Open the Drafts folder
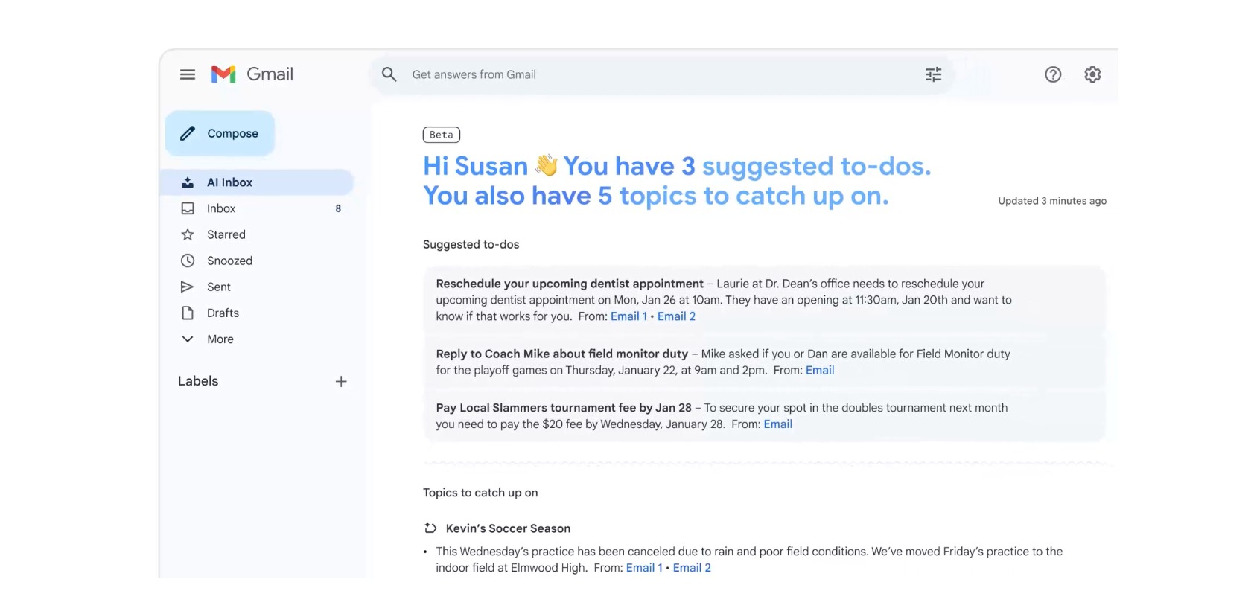This screenshot has height=591, width=1254. [x=223, y=313]
